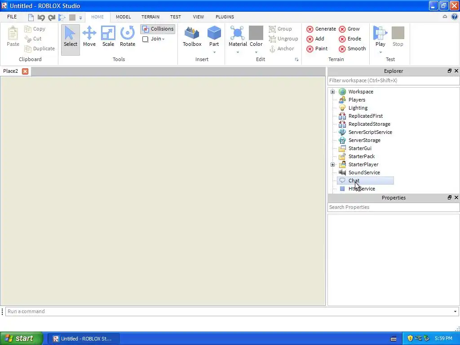Click the Redo quick-access icon

pos(52,18)
